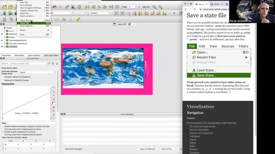
Task: Jump to first frame animation button
Action: click(87, 7)
